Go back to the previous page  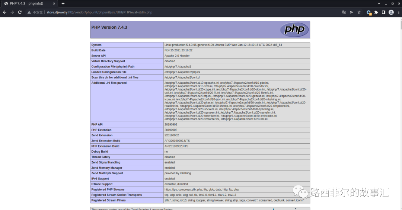[x=4, y=12]
